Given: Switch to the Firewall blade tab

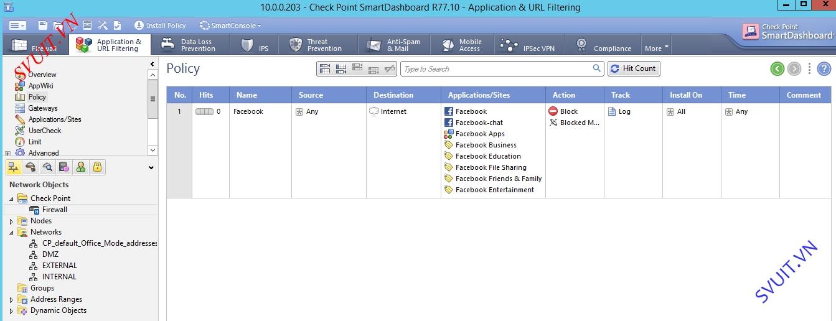Looking at the screenshot, I should pyautogui.click(x=35, y=45).
